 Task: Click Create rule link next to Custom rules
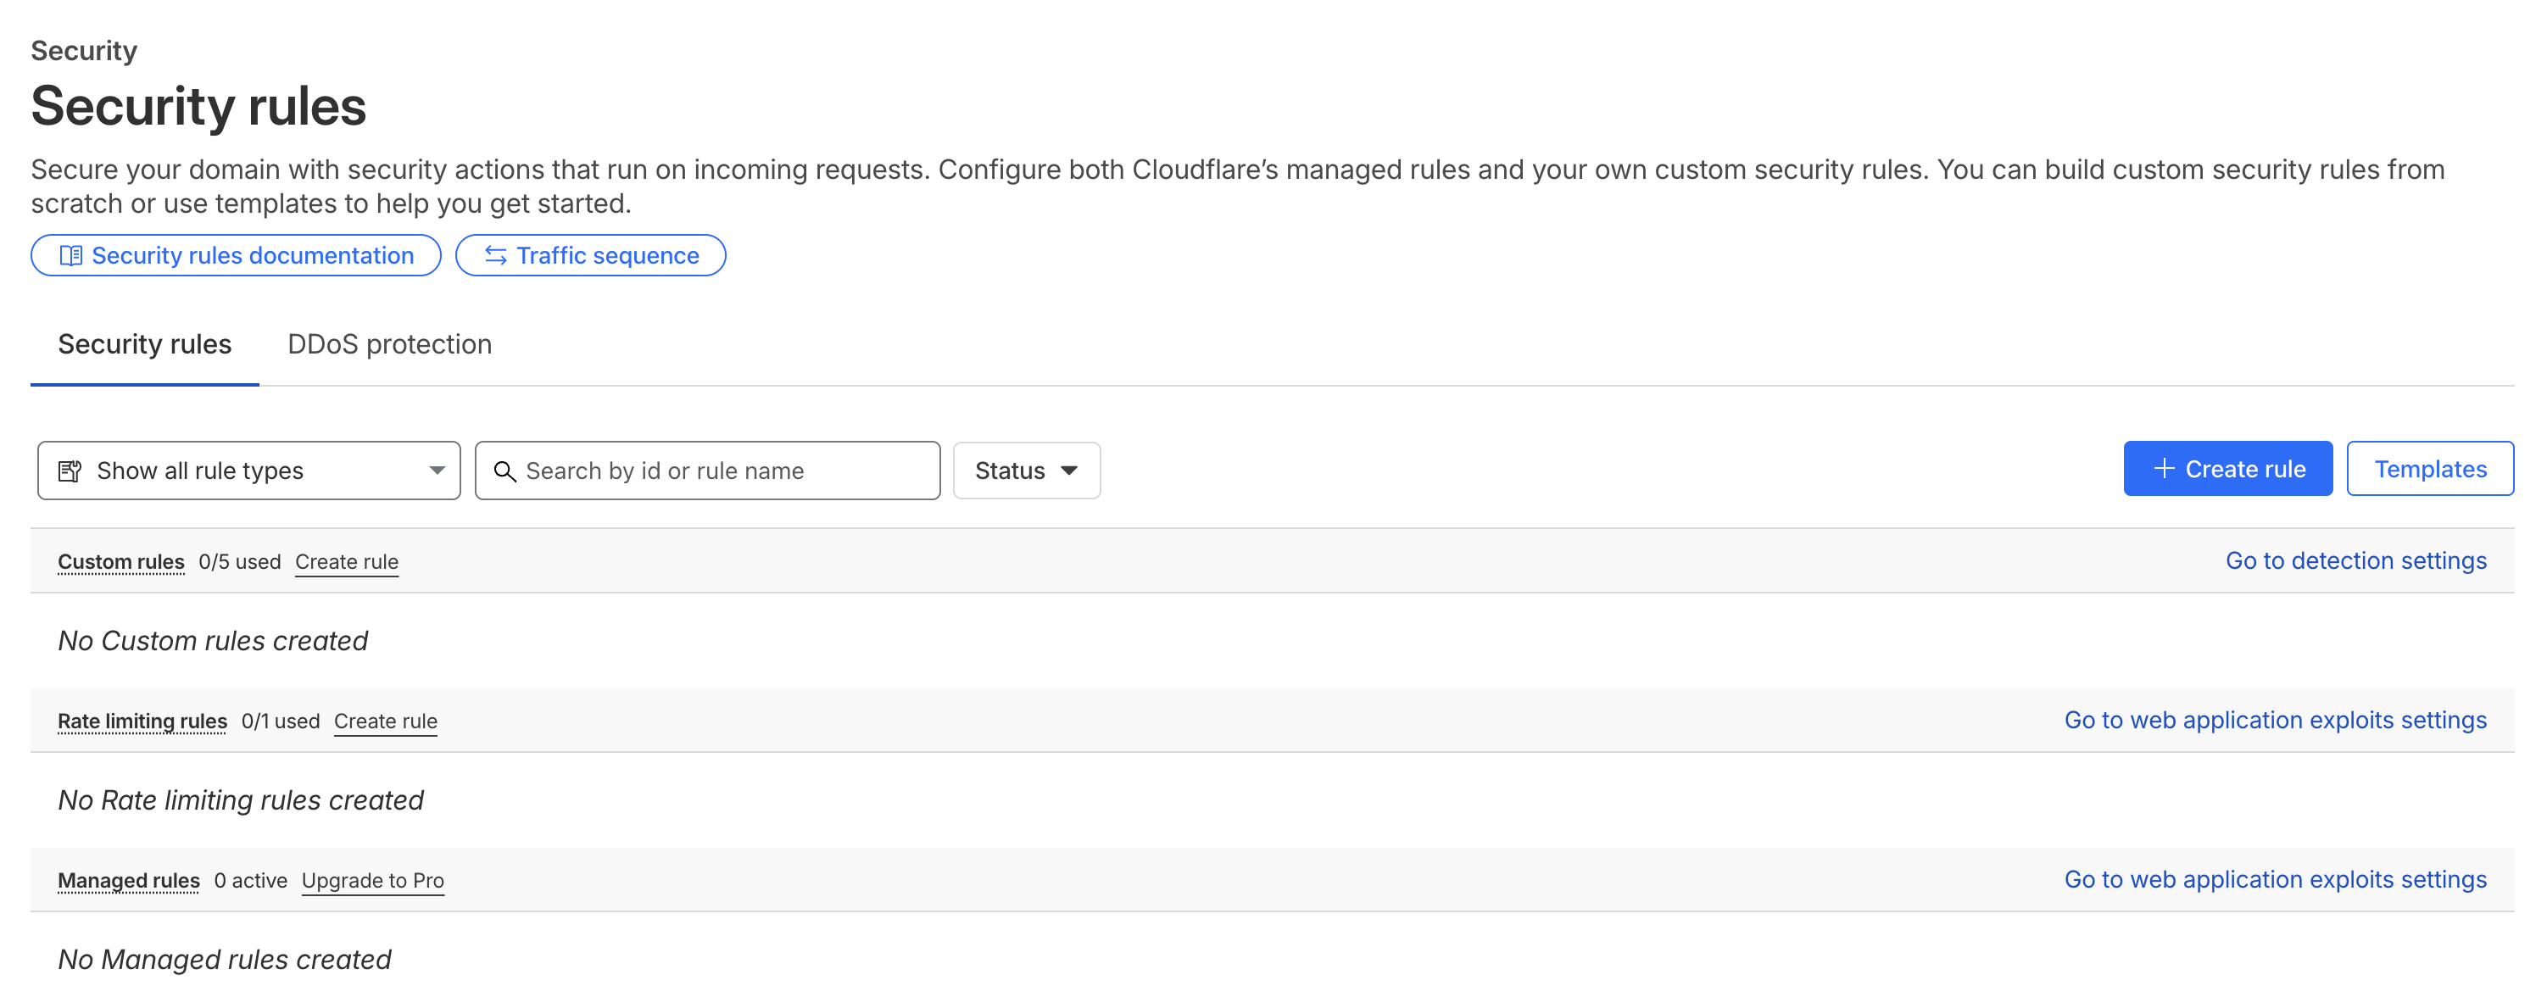[x=346, y=562]
